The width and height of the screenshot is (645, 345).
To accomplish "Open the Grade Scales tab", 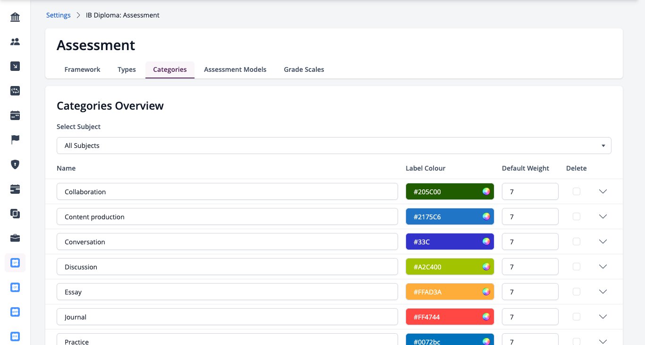I will tap(304, 69).
